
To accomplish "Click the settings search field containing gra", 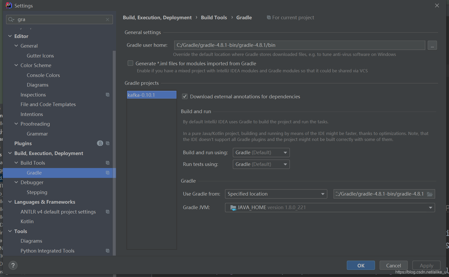I will 59,20.
